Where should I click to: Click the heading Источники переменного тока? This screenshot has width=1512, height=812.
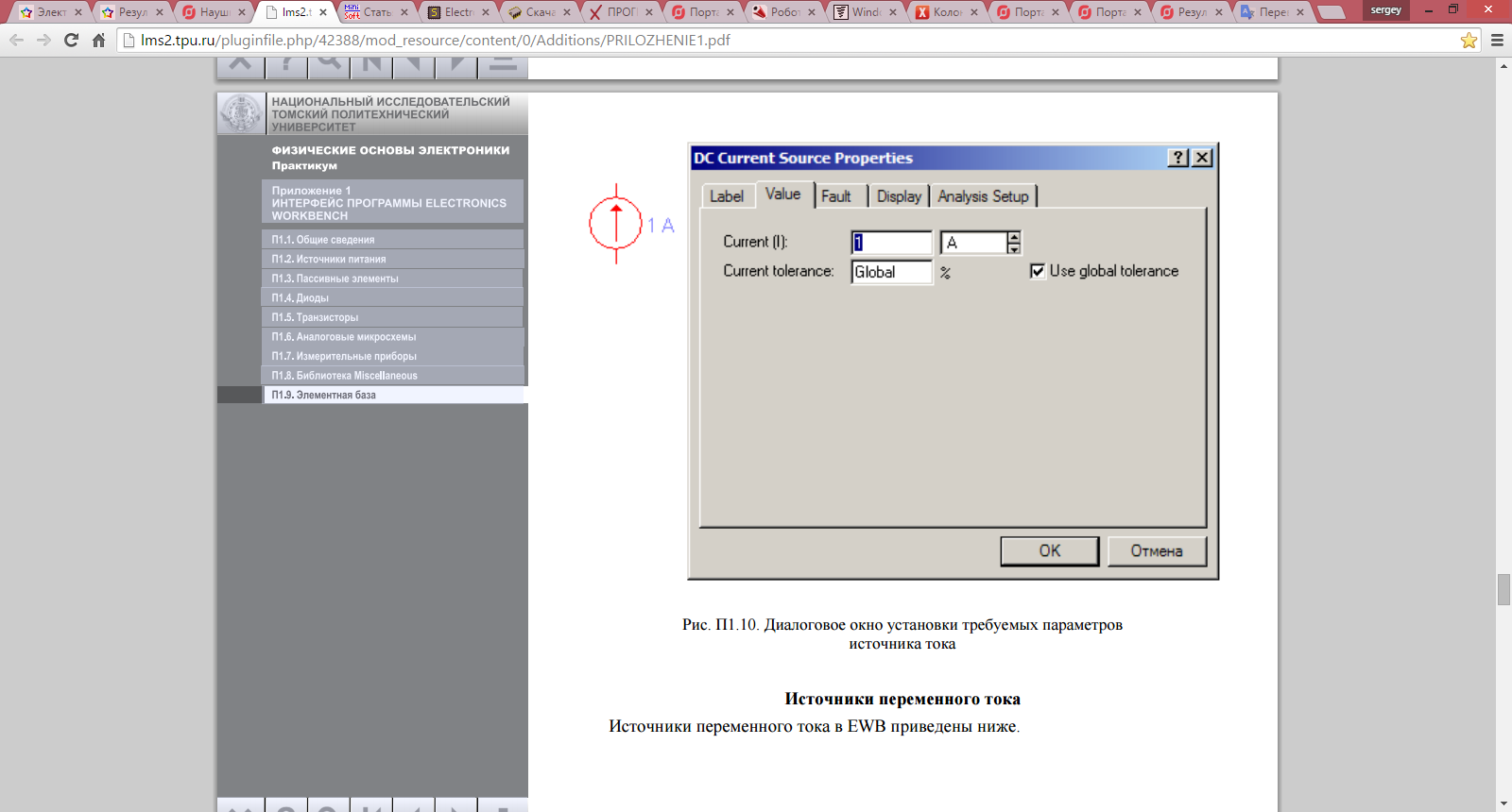pyautogui.click(x=902, y=700)
